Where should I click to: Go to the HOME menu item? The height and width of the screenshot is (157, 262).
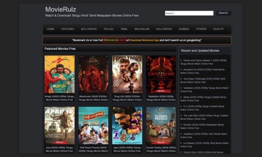pyautogui.click(x=50, y=29)
